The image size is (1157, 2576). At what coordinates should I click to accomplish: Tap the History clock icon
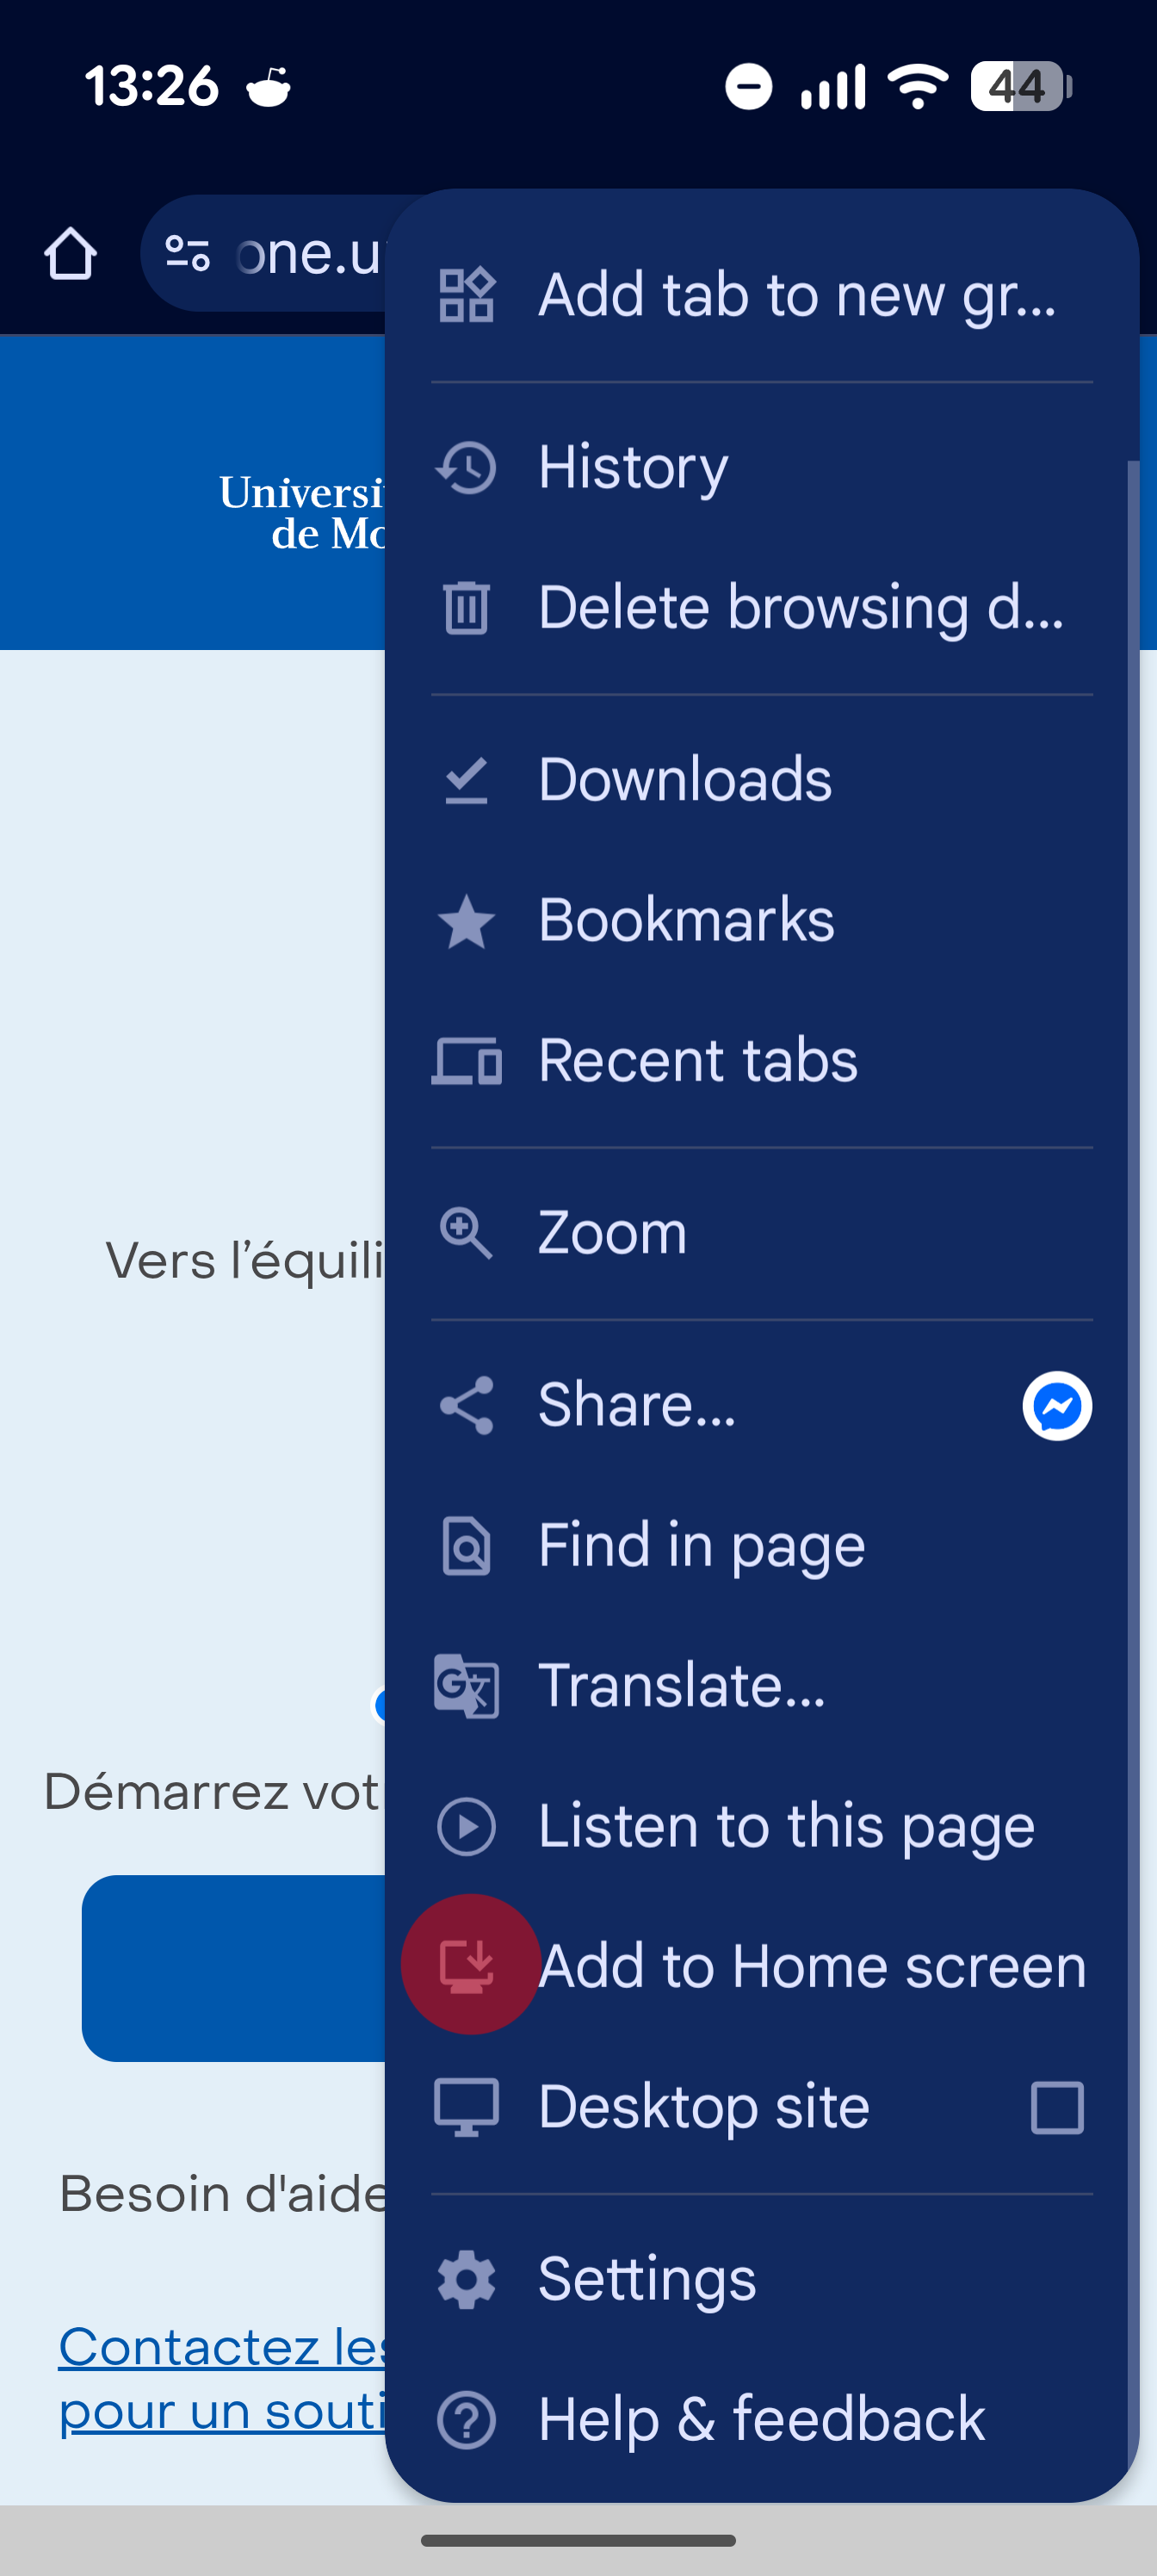tap(466, 467)
